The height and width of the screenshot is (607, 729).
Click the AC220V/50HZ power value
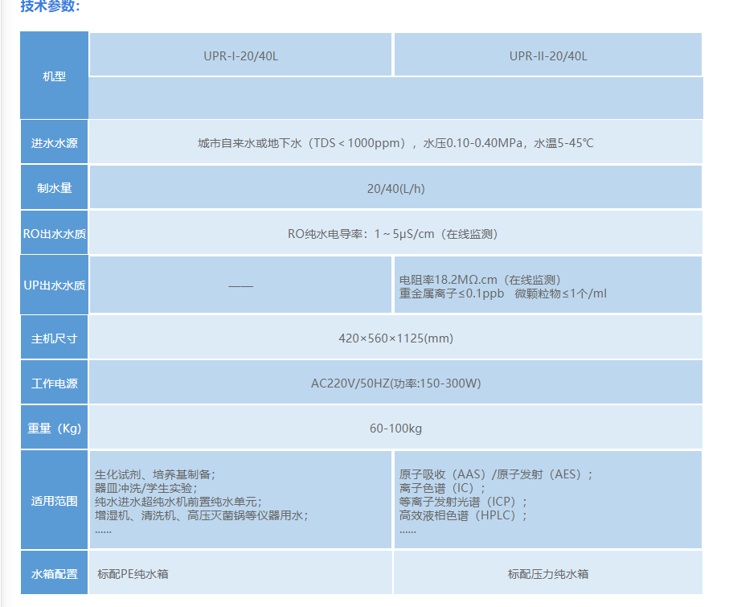coord(395,383)
